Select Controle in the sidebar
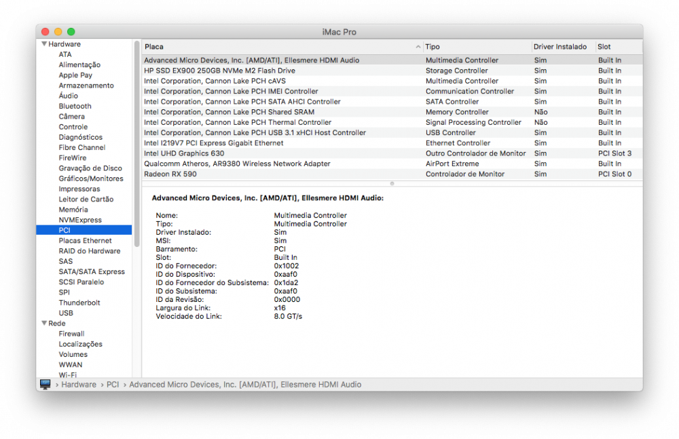 point(73,127)
